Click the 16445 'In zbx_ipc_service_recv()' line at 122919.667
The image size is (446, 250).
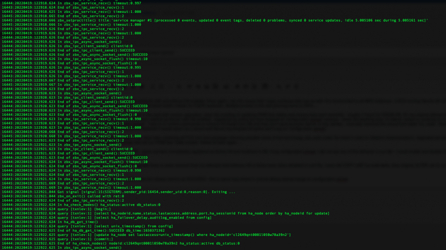(x=72, y=84)
